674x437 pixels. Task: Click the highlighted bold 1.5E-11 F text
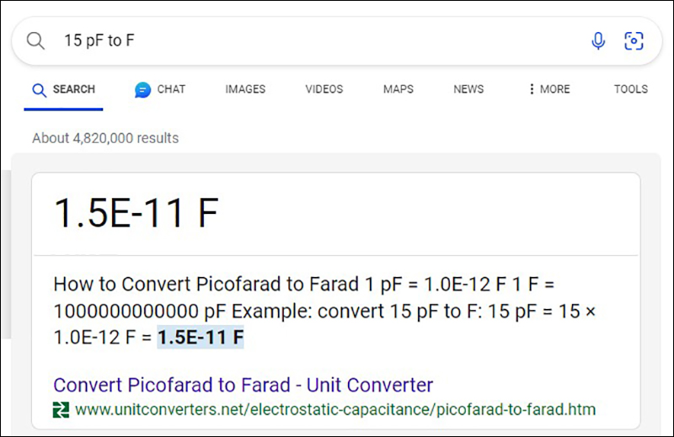point(201,338)
